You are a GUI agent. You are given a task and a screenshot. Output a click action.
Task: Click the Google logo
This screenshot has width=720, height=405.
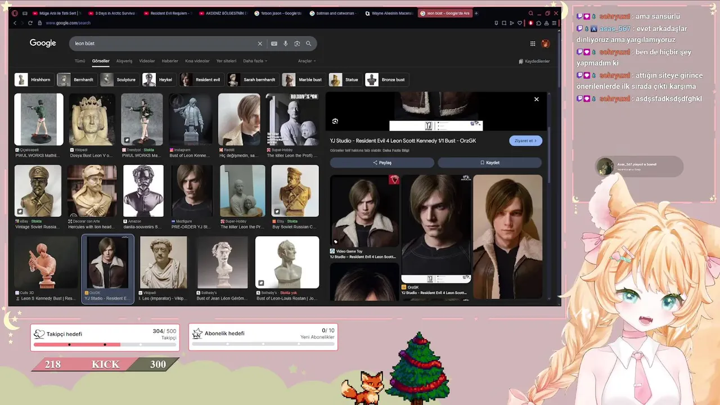click(x=43, y=43)
